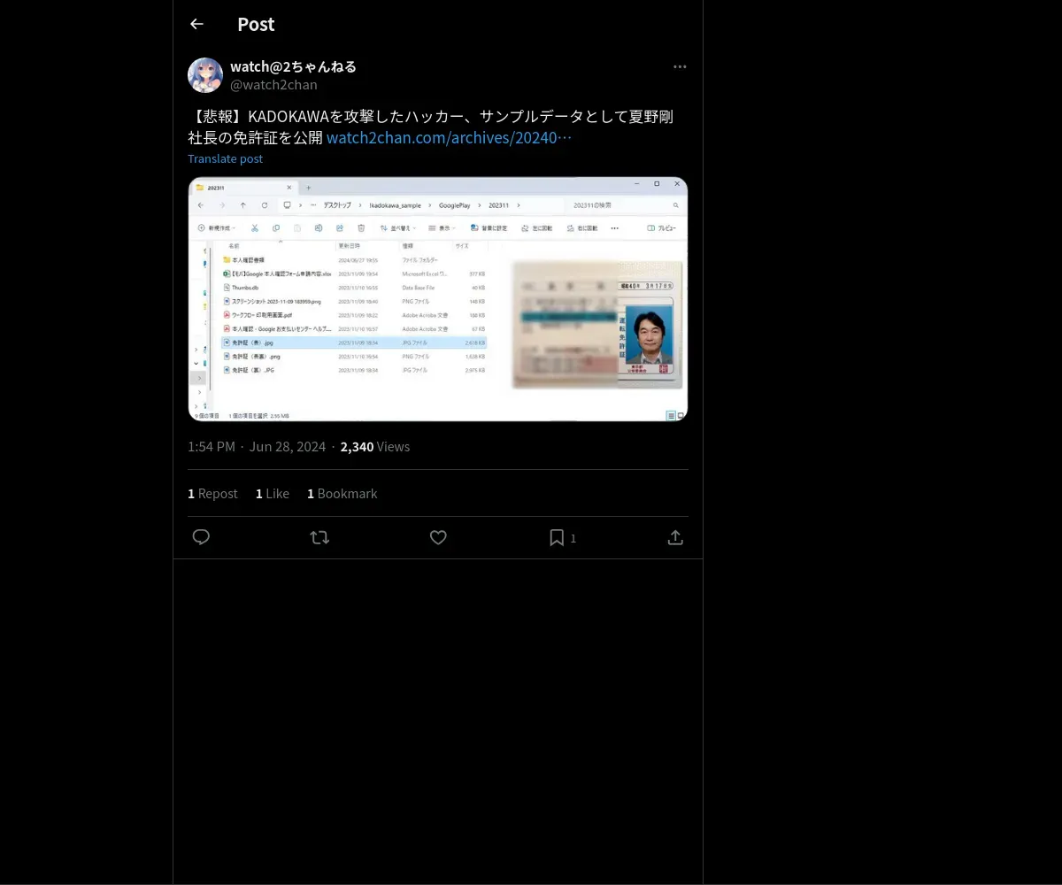The width and height of the screenshot is (1062, 885).
Task: Click the 1:54 PM Jun 28, 2024 timestamp
Action: pos(257,446)
